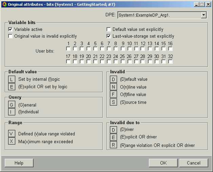Check user bit 32 checkbox
This screenshot has height=172, width=213.
click(170, 62)
